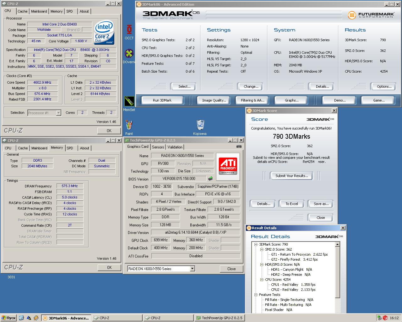Activate 3DMark06 - Advance taskbar button
Viewport: 402px width, 322px height.
pos(66,318)
